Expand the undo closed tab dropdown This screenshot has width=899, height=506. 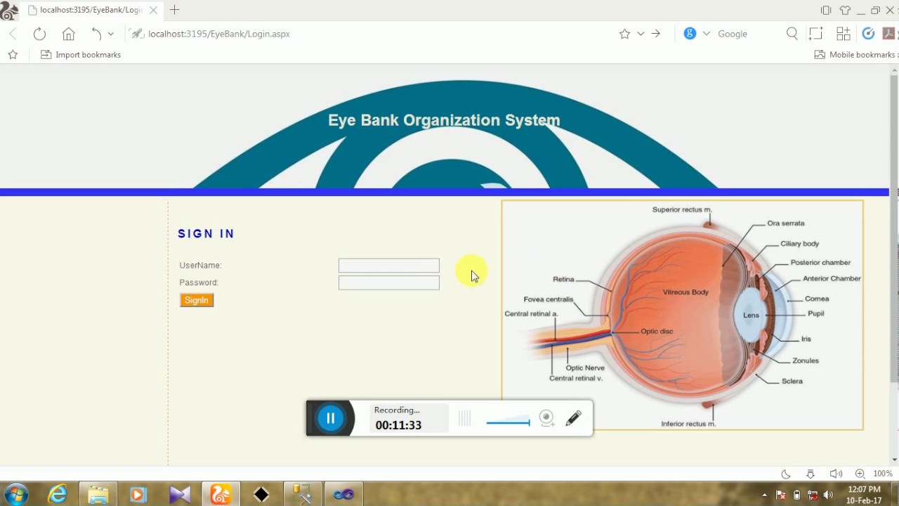click(x=110, y=34)
